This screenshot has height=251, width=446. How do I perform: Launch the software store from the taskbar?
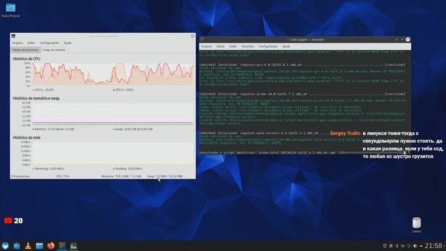pos(17,245)
